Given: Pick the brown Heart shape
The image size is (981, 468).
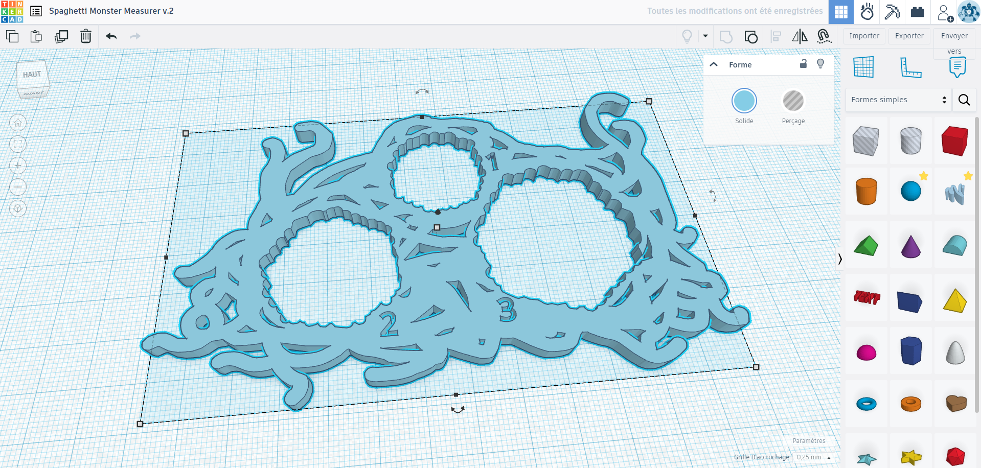Looking at the screenshot, I should coord(955,403).
